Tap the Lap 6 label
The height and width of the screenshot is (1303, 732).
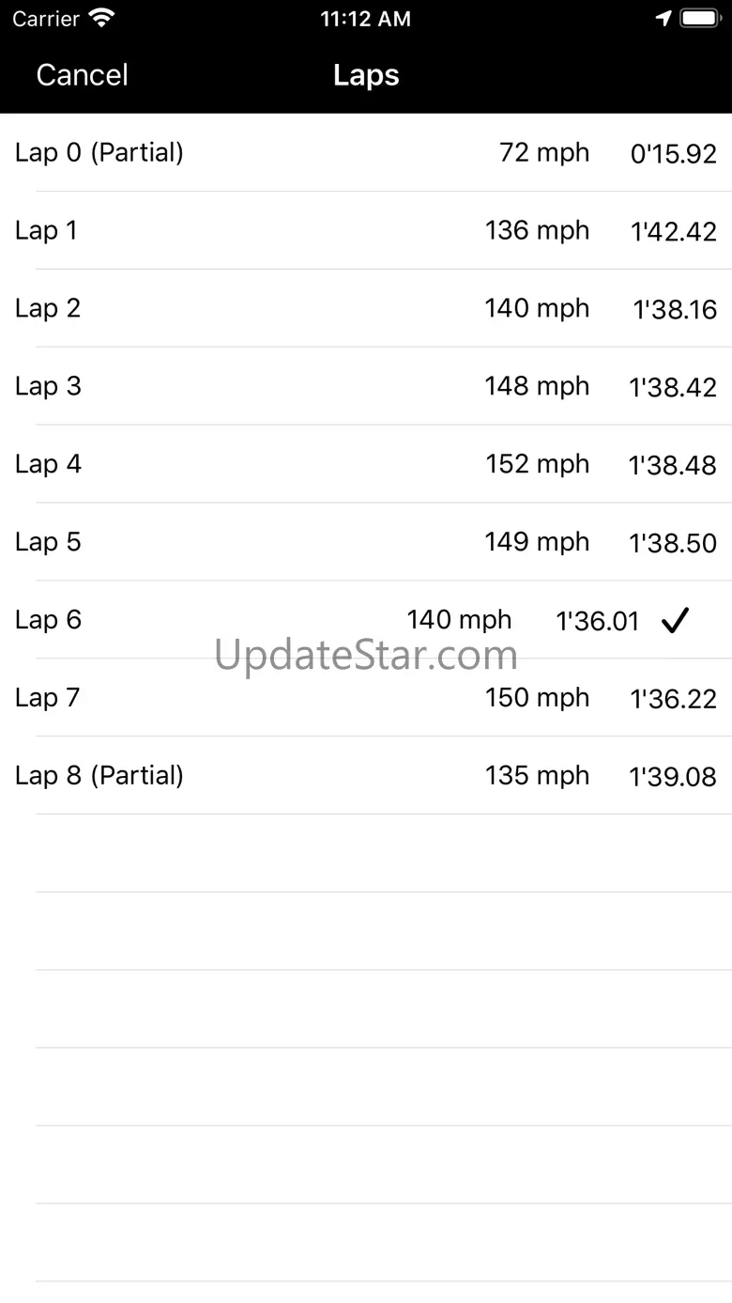(x=48, y=620)
